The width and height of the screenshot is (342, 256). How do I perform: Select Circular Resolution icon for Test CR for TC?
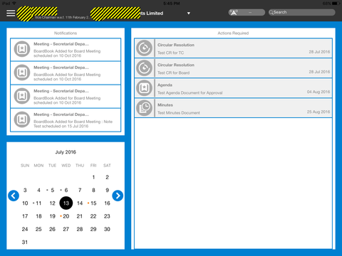(x=144, y=48)
